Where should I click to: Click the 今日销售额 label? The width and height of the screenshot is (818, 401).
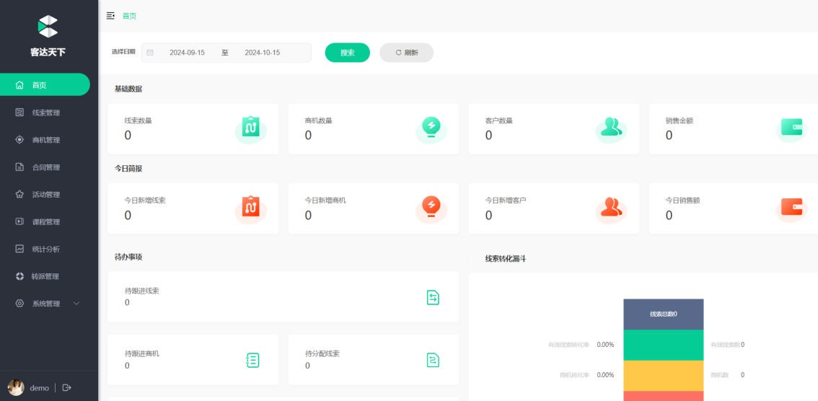682,200
